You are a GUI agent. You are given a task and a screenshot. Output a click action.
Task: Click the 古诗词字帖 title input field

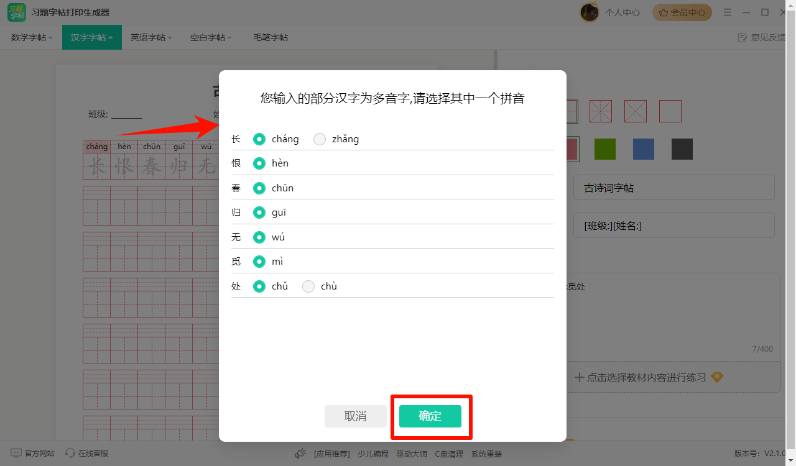point(674,188)
